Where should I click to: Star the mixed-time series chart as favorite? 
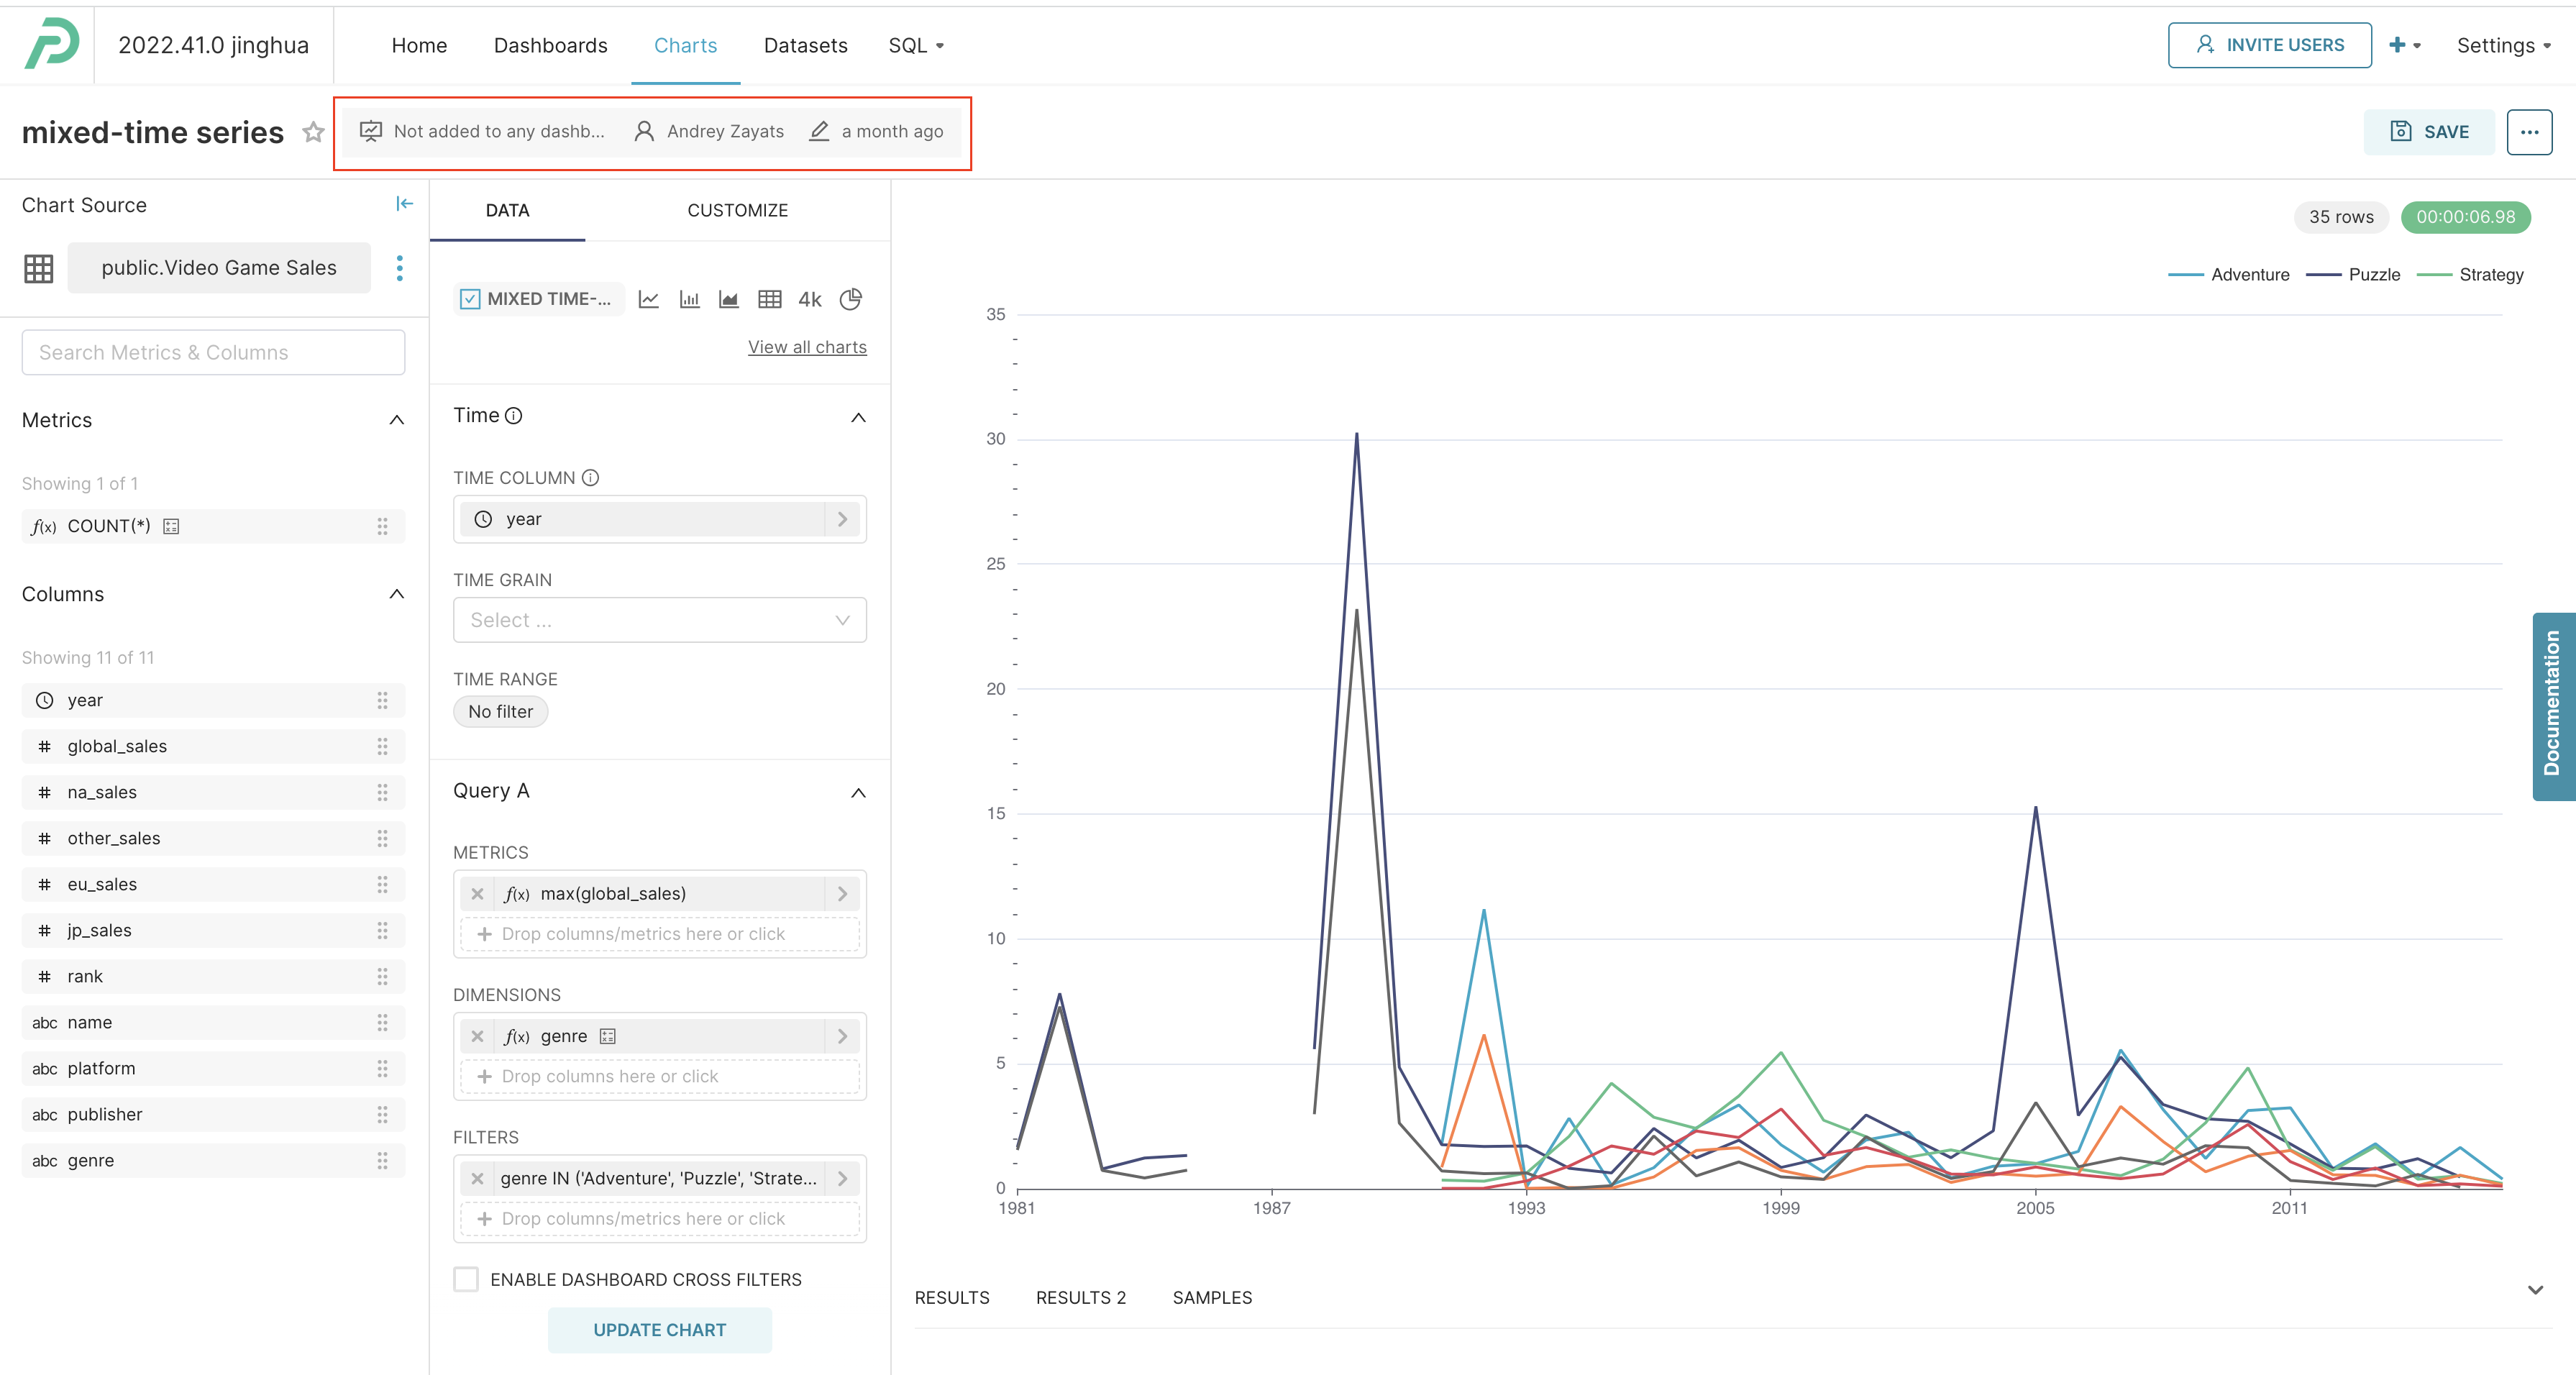click(313, 132)
